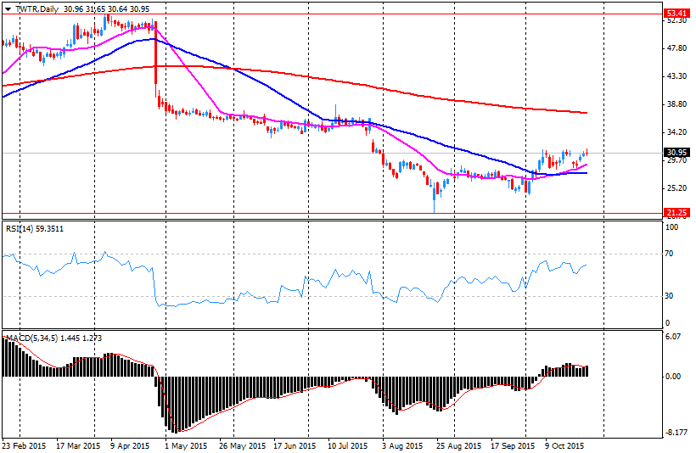Select the current price label 30.95

click(676, 153)
